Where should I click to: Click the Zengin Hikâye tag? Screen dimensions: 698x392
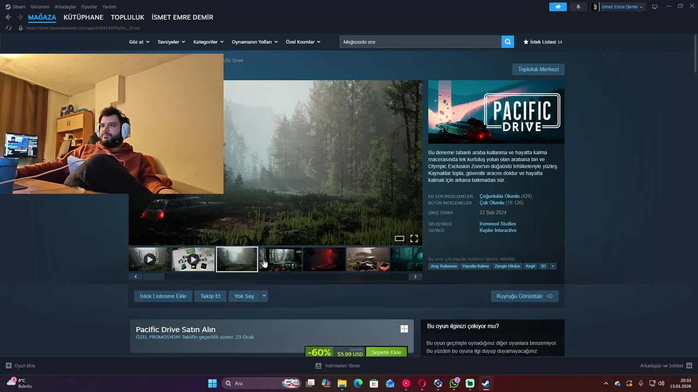507,266
